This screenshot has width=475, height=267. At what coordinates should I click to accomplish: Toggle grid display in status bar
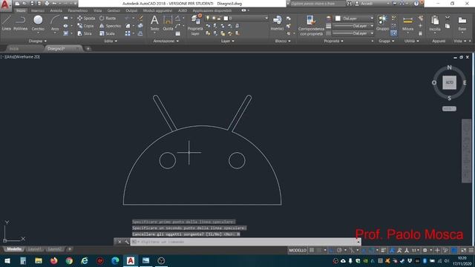point(312,251)
